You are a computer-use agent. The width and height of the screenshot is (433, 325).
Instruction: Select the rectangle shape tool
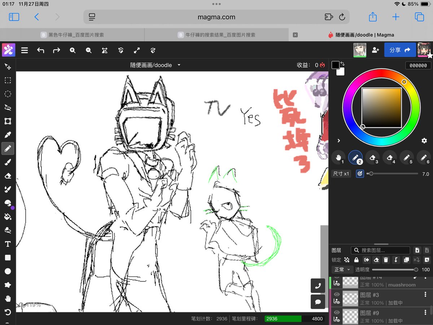pyautogui.click(x=8, y=258)
